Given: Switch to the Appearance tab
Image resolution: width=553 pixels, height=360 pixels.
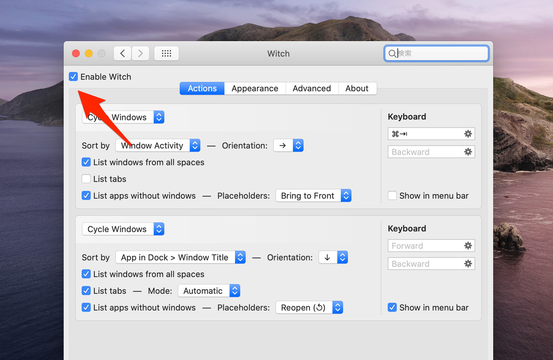Looking at the screenshot, I should pos(254,89).
